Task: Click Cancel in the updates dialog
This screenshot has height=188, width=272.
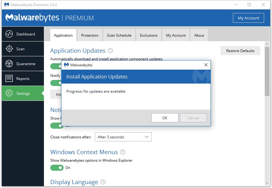Action: tap(193, 118)
